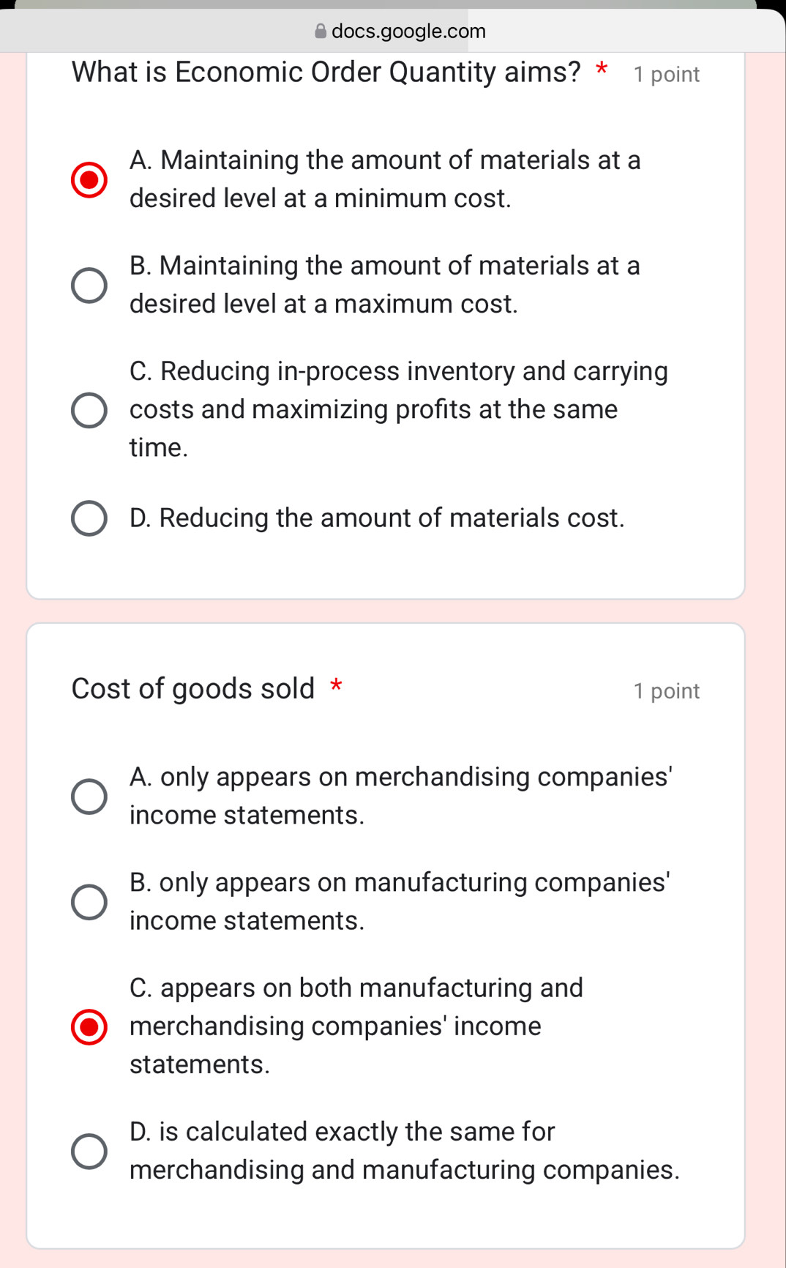Screen dimensions: 786x1268
Task: Click the 'What is Economic Order Quantity aims?' heading
Action: click(x=326, y=72)
